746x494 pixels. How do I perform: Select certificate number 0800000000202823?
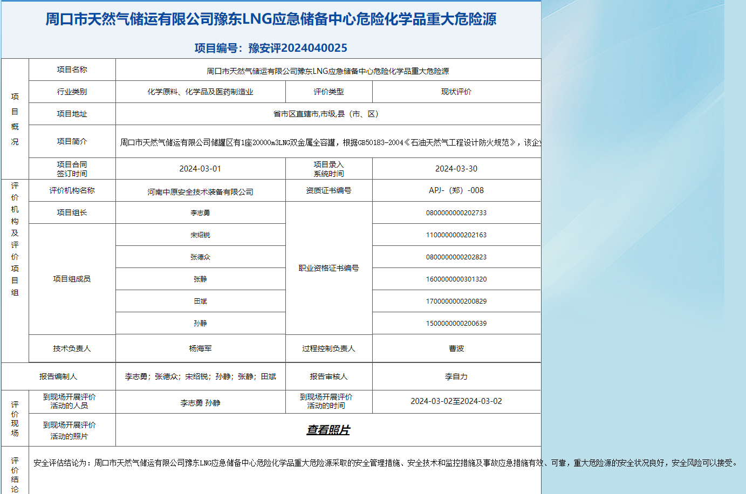[x=456, y=257]
